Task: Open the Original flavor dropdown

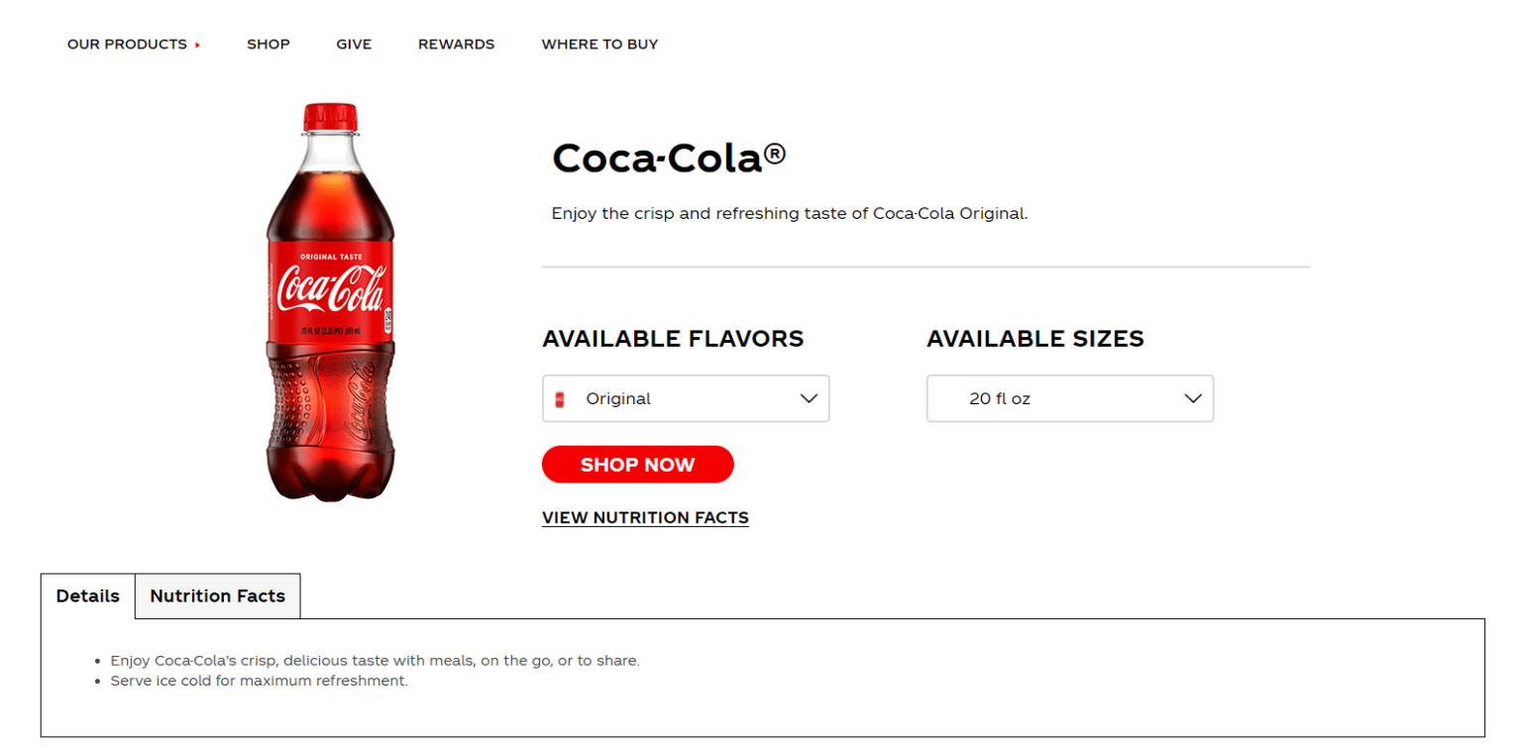Action: pyautogui.click(x=686, y=398)
